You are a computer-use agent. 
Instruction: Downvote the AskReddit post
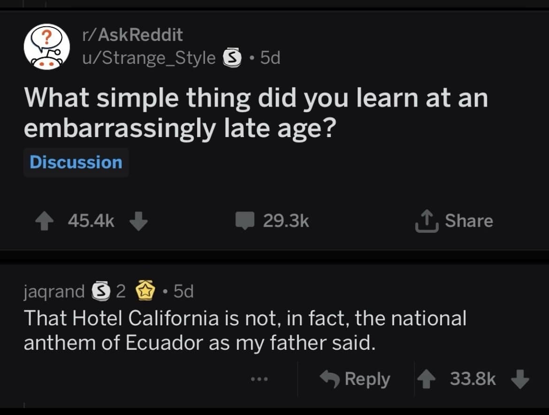pyautogui.click(x=138, y=221)
